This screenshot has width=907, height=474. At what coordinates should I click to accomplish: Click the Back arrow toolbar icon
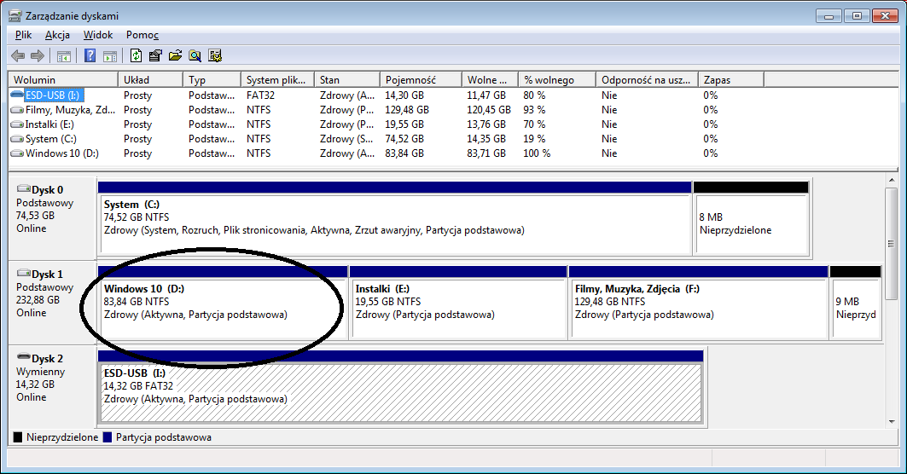(18, 56)
